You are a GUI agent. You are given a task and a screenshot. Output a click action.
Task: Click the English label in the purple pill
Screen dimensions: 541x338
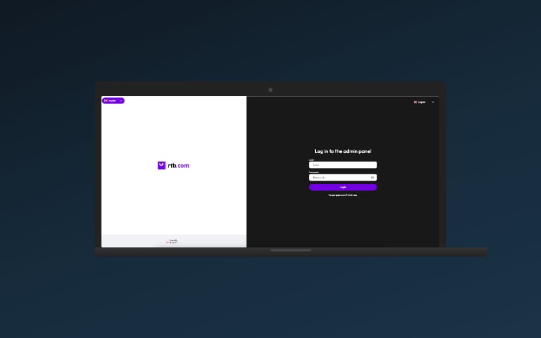click(112, 101)
